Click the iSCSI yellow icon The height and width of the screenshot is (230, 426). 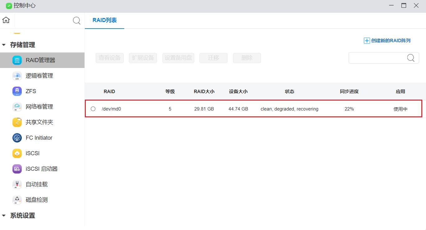[17, 153]
